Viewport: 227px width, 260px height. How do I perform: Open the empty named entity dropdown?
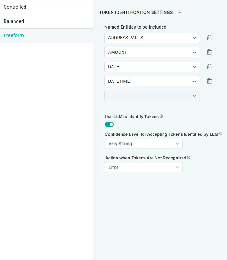[152, 96]
